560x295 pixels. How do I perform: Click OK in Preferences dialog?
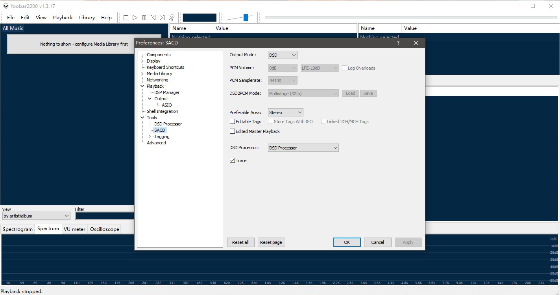347,242
